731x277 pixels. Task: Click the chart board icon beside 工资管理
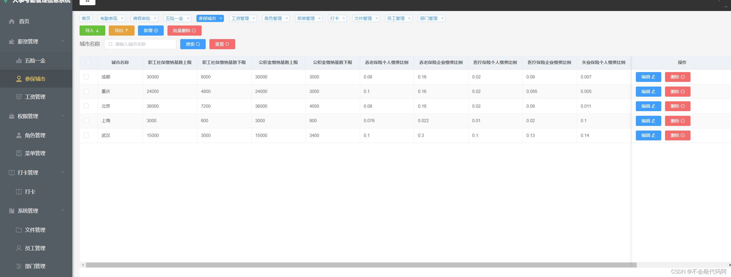tap(19, 97)
